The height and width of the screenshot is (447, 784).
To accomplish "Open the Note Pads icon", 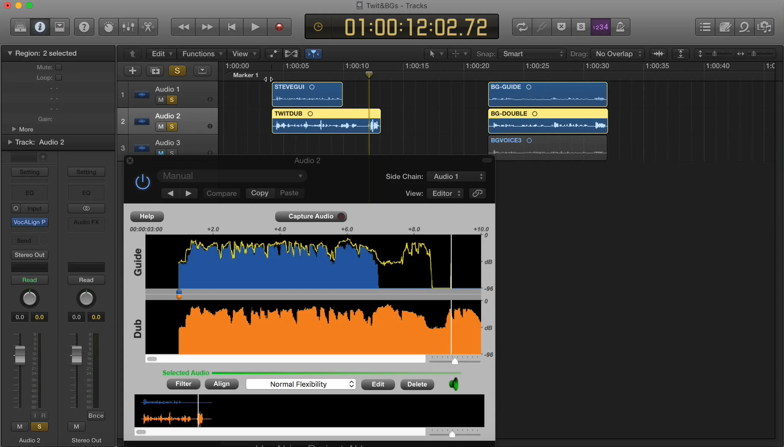I will pos(725,27).
